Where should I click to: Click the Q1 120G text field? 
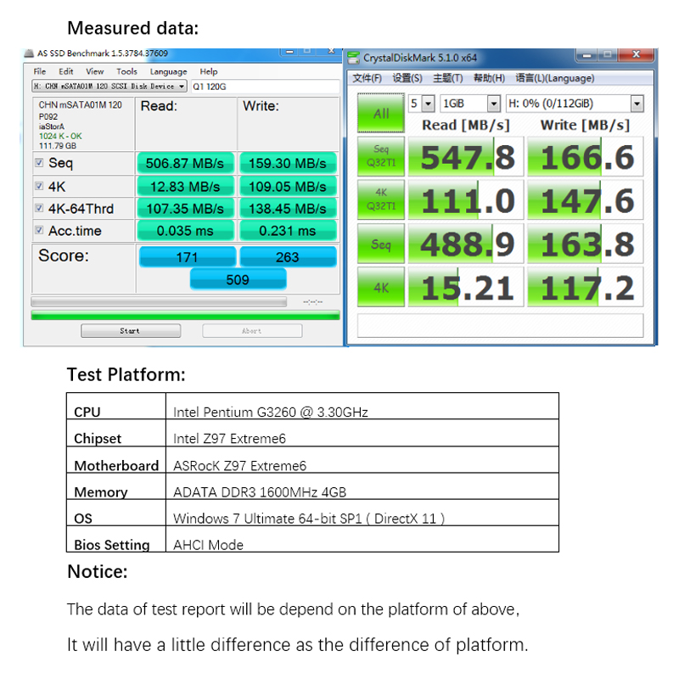point(265,87)
